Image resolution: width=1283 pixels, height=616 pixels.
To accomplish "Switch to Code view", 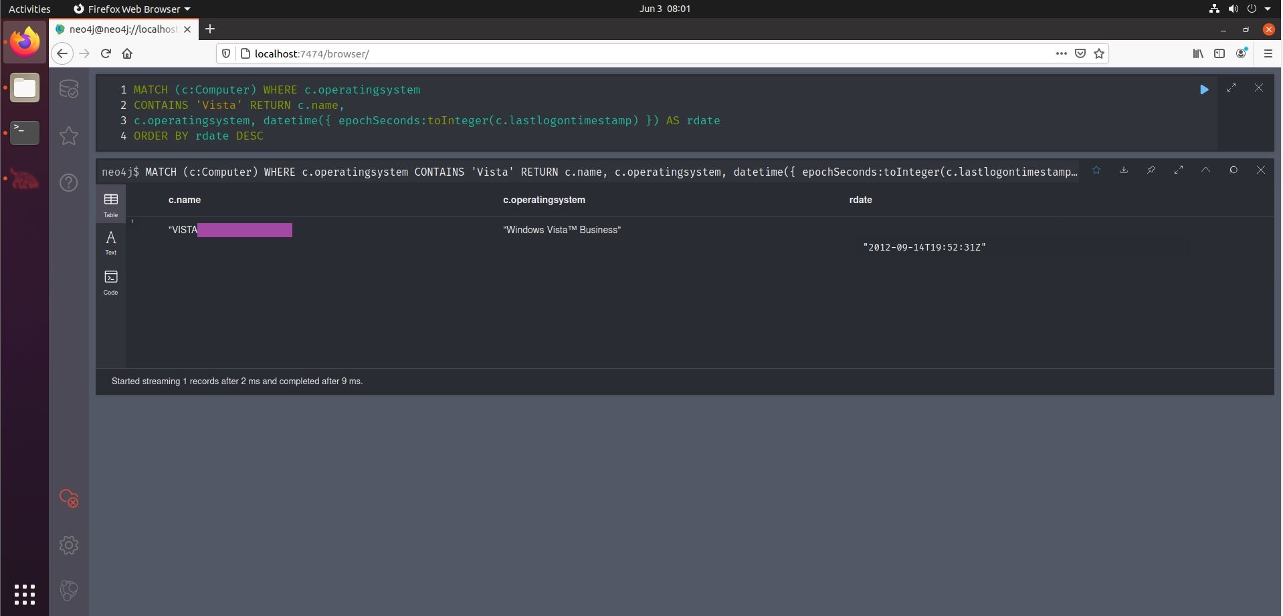I will (x=111, y=283).
